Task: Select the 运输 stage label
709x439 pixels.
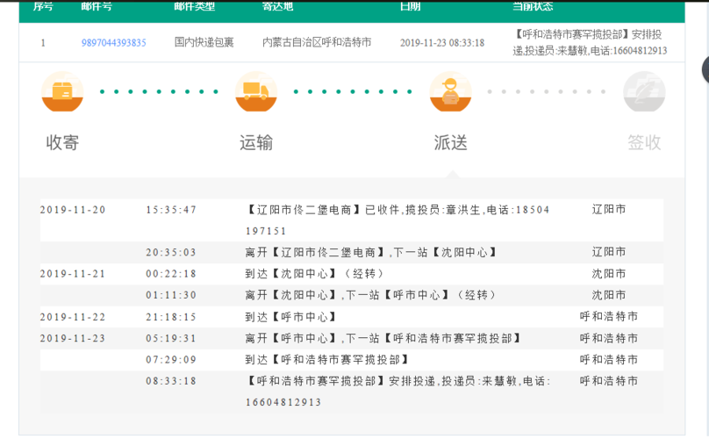Action: (x=256, y=142)
